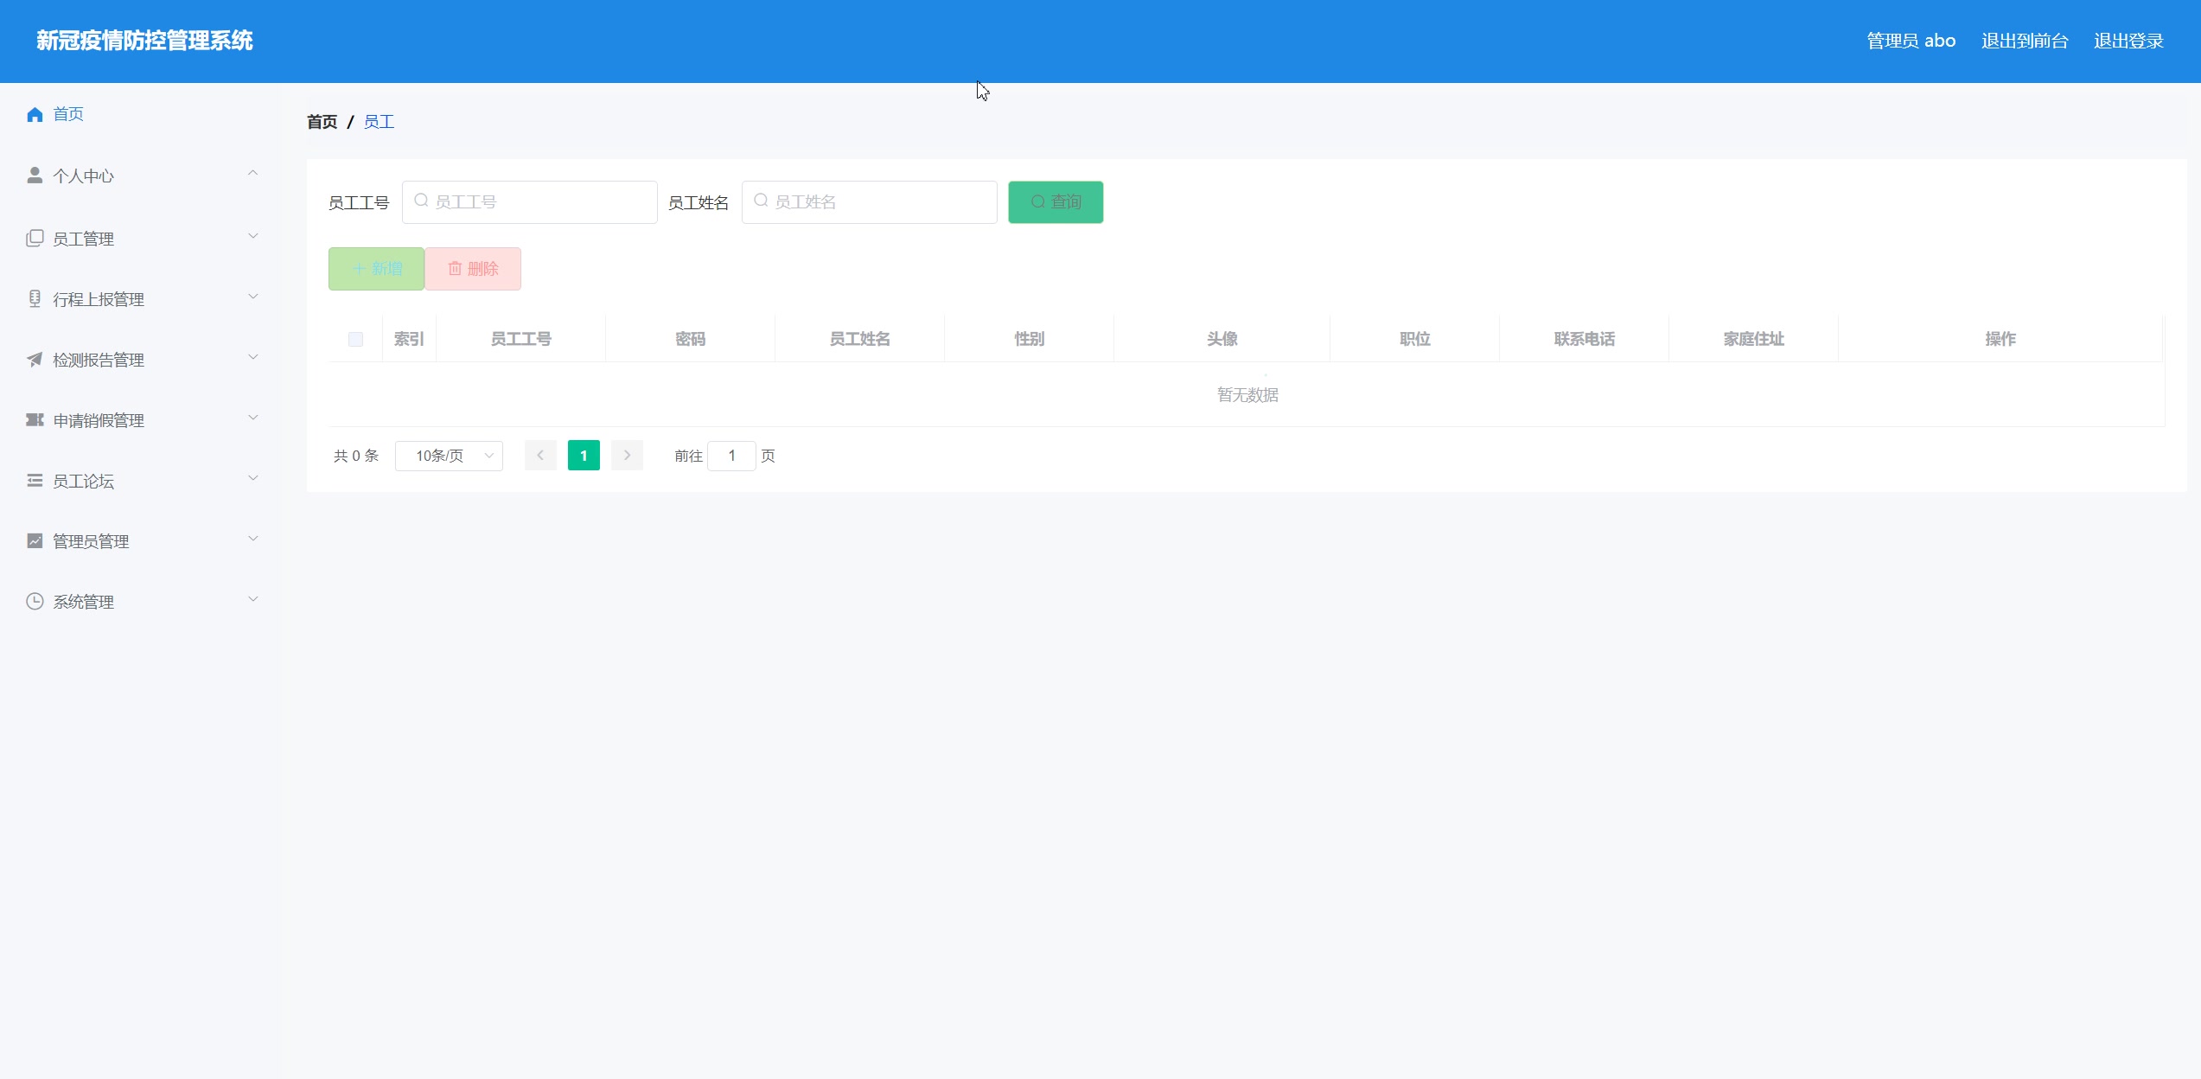Open the 申请销假管理 sidebar menu
2201x1079 pixels.
tap(140, 420)
